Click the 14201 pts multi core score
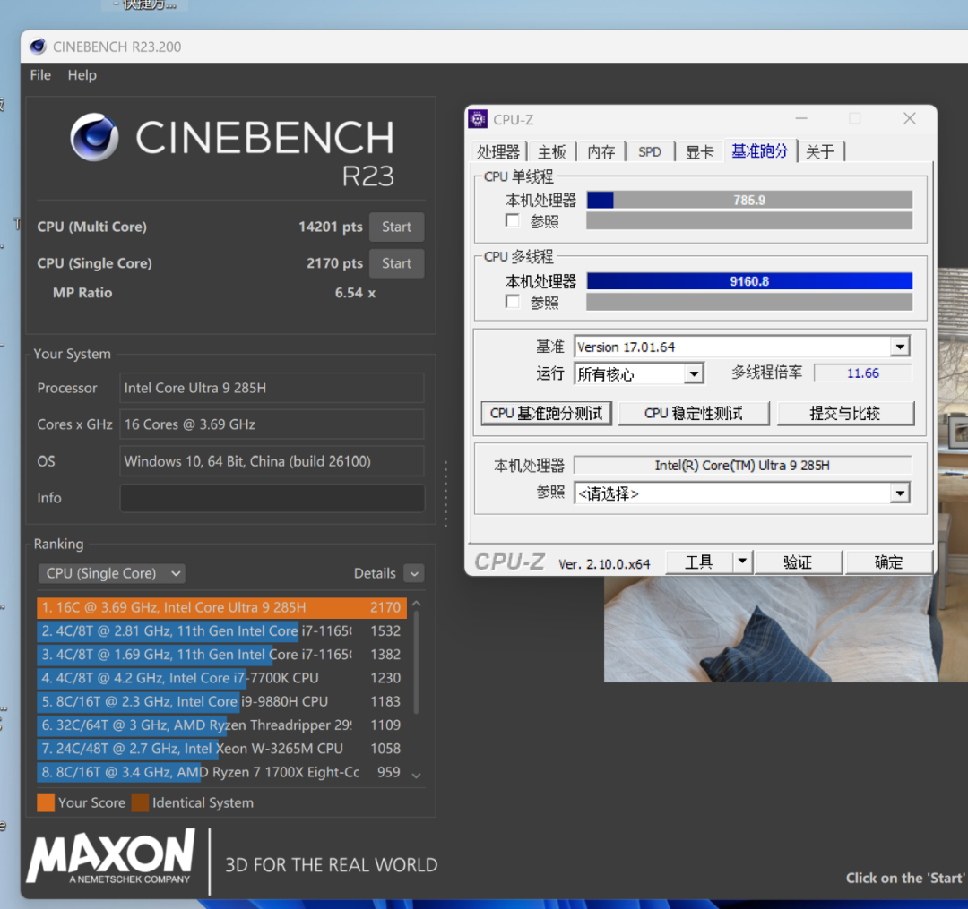This screenshot has width=968, height=909. 330,227
